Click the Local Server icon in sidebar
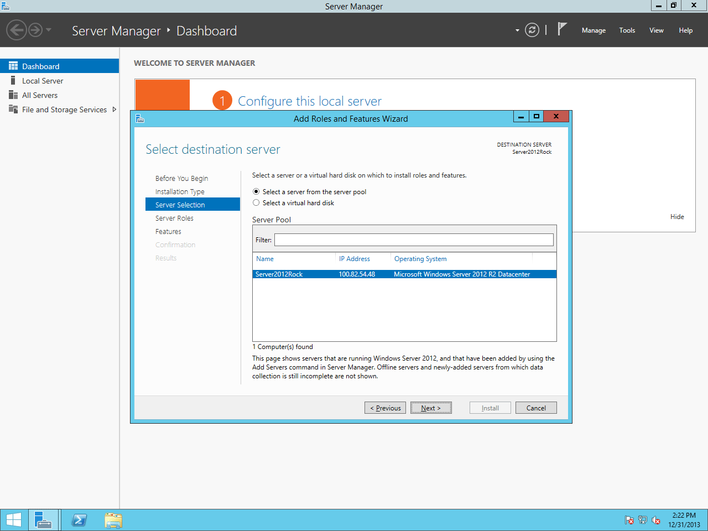Screen dimensions: 708x531 point(13,80)
